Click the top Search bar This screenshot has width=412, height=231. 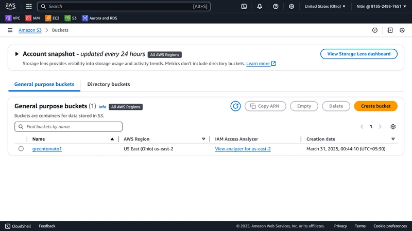tap(124, 6)
